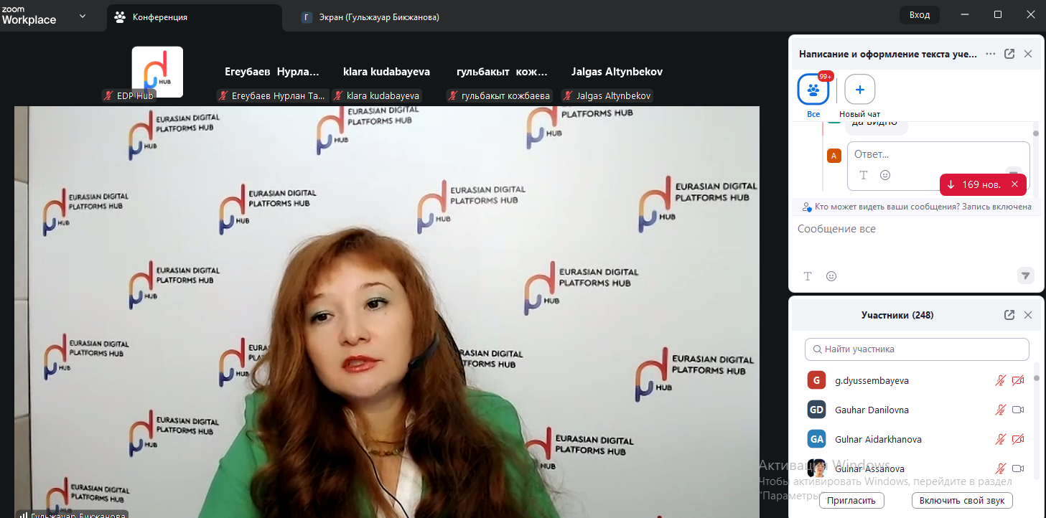Open the Zoom Workplace dropdown arrow

pos(83,16)
